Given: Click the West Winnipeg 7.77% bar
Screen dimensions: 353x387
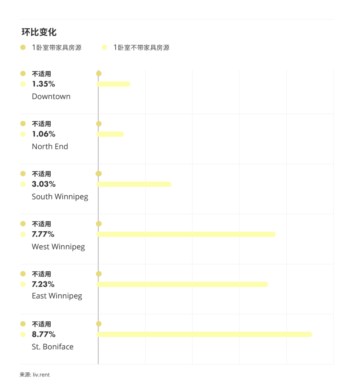Looking at the screenshot, I should click(186, 234).
